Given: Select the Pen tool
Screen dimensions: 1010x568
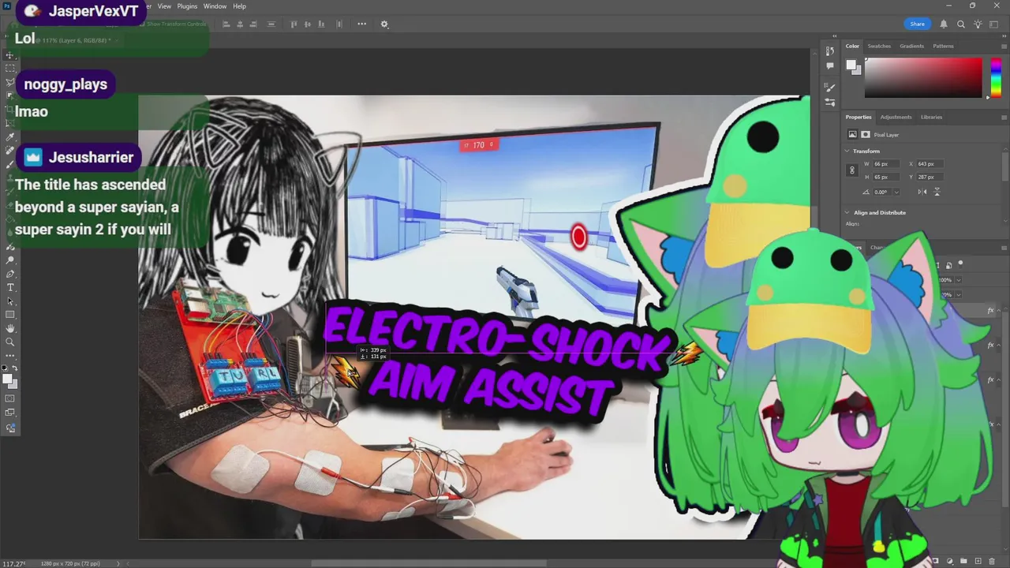Looking at the screenshot, I should (10, 274).
